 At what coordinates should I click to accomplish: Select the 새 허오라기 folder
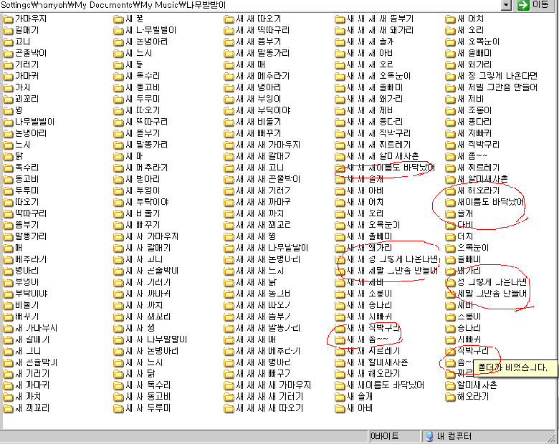(472, 190)
